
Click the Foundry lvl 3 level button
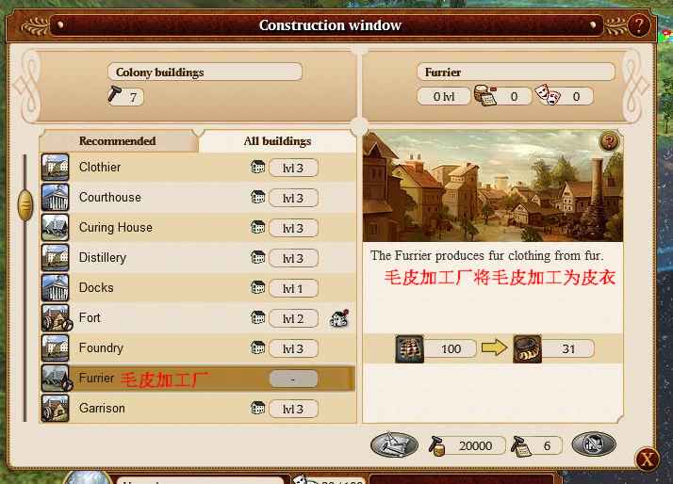point(293,348)
